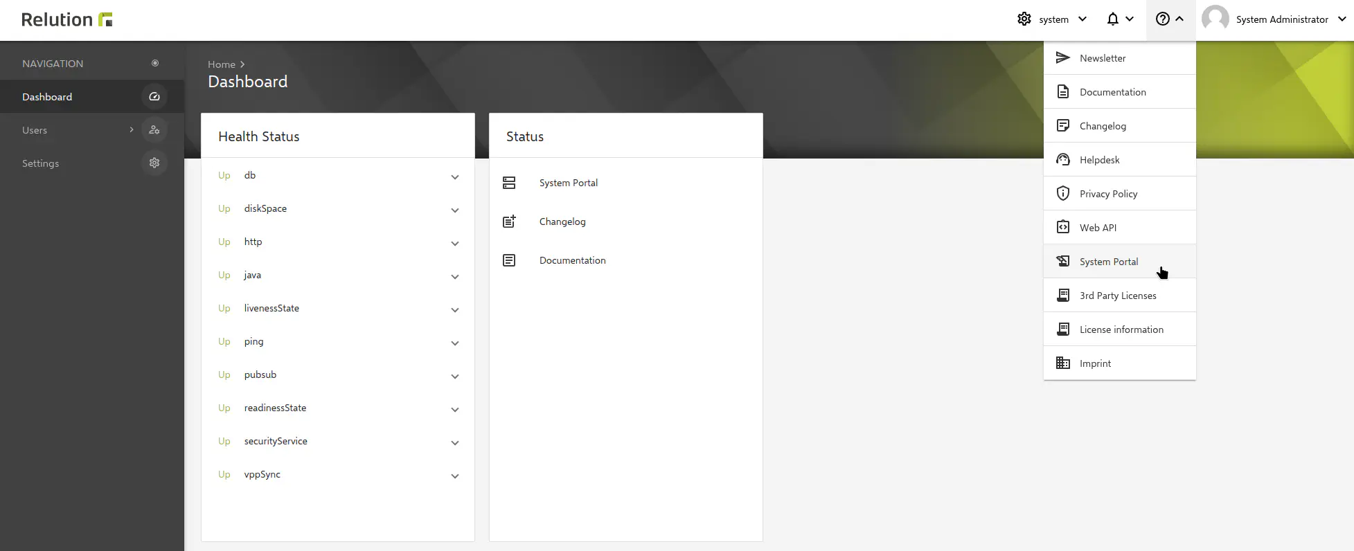Click the System Administrator avatar
This screenshot has width=1354, height=551.
click(x=1215, y=19)
